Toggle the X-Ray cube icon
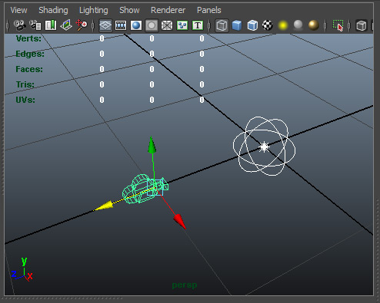The width and height of the screenshot is (380, 303). coord(362,25)
